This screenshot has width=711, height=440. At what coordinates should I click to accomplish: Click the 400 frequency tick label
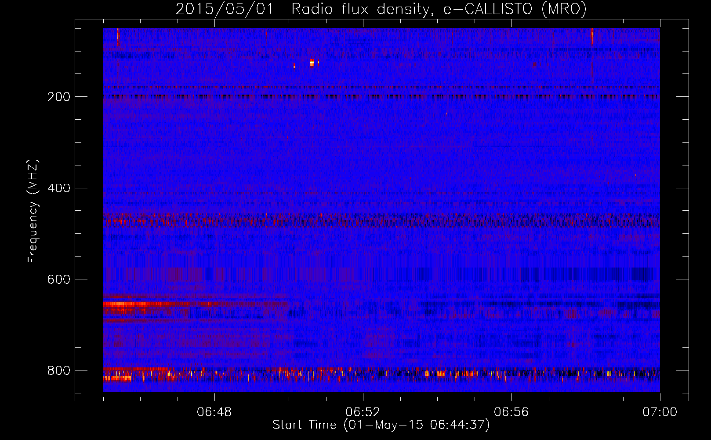[x=59, y=188]
